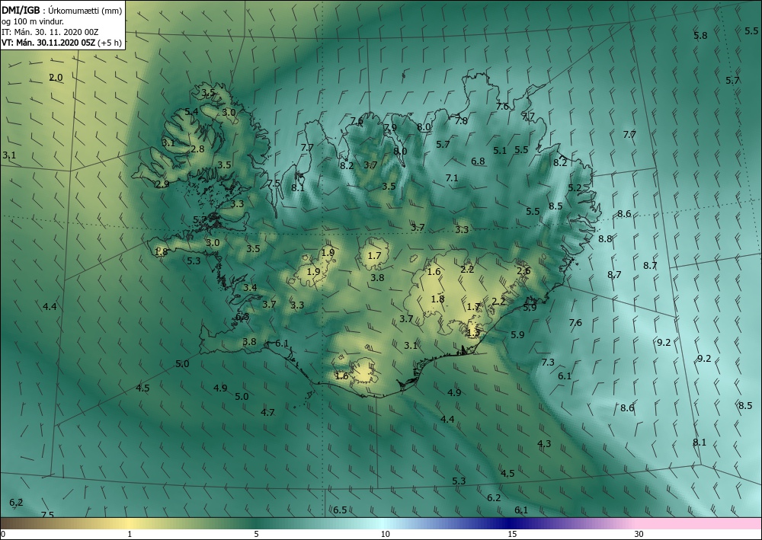The width and height of the screenshot is (762, 540).
Task: Click the 'DMI/IGB : Úrkomumætti (mm)' title line
Action: coord(62,10)
